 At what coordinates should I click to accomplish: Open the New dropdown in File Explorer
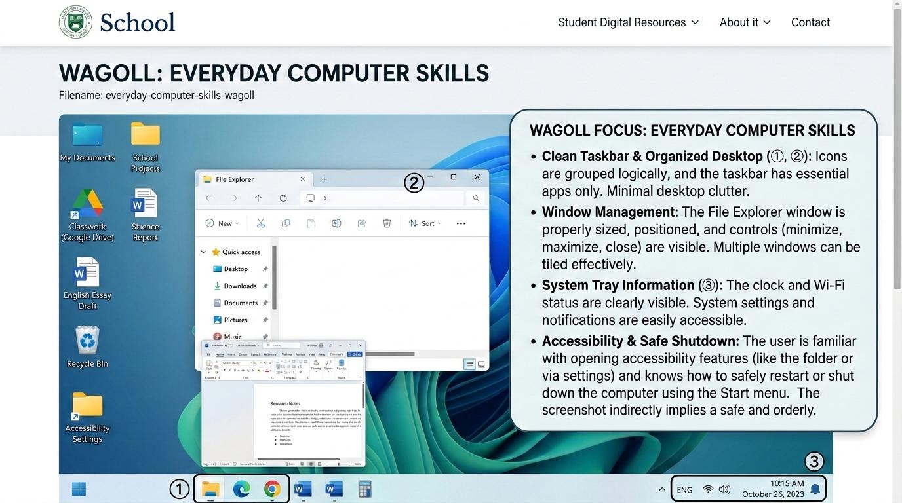[x=222, y=223]
